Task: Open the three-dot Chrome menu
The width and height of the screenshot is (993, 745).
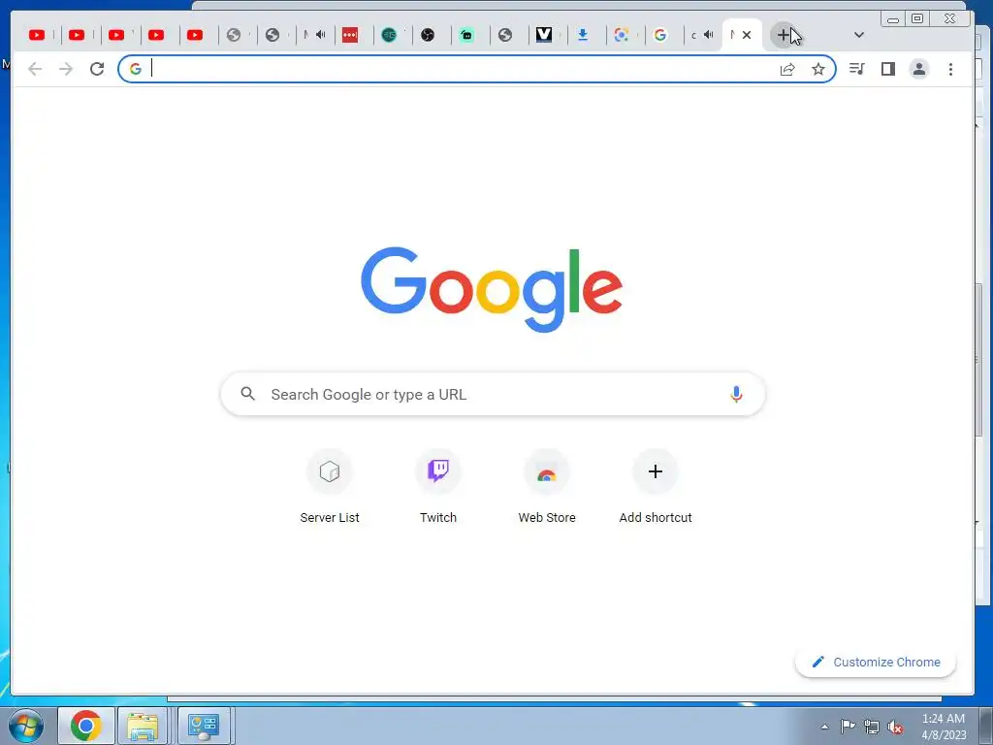Action: [950, 69]
